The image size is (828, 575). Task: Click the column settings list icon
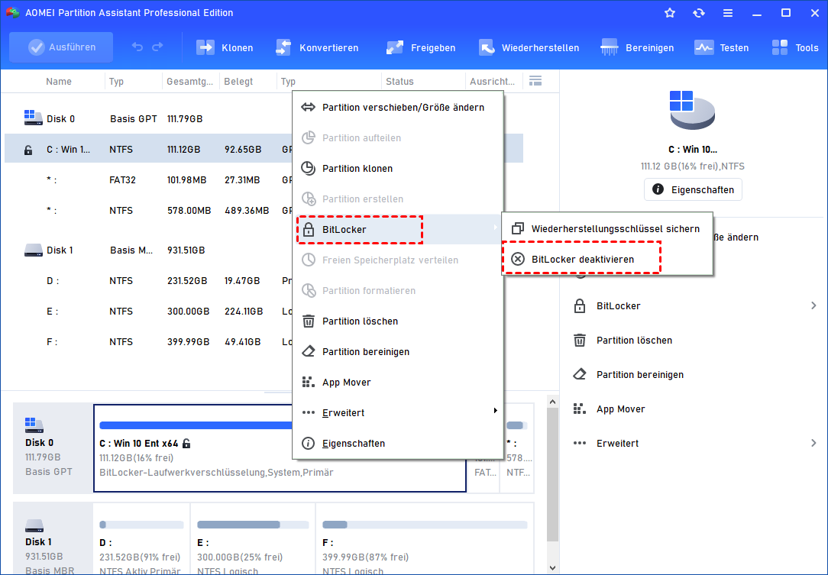(535, 81)
